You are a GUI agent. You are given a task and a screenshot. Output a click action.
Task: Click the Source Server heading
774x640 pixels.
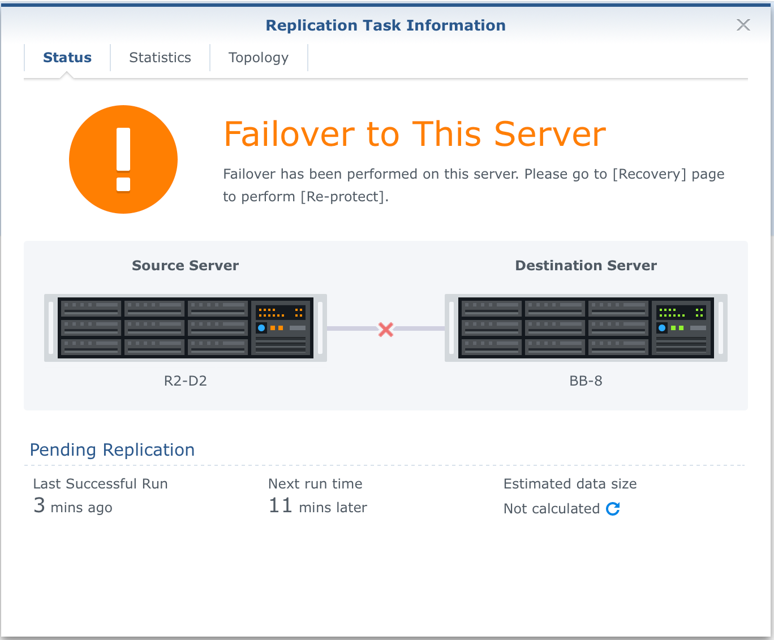(186, 266)
